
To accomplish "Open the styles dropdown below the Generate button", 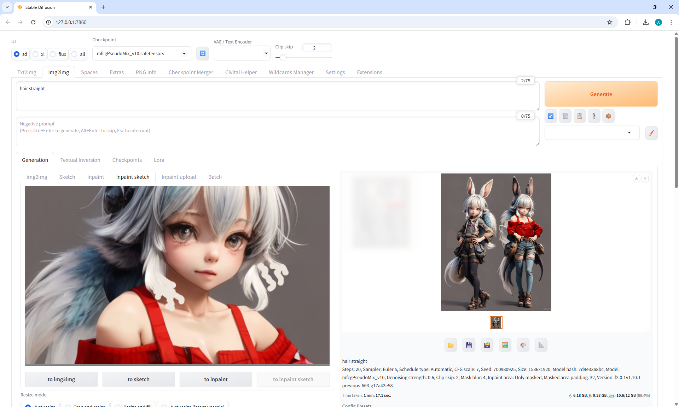I will click(x=592, y=132).
